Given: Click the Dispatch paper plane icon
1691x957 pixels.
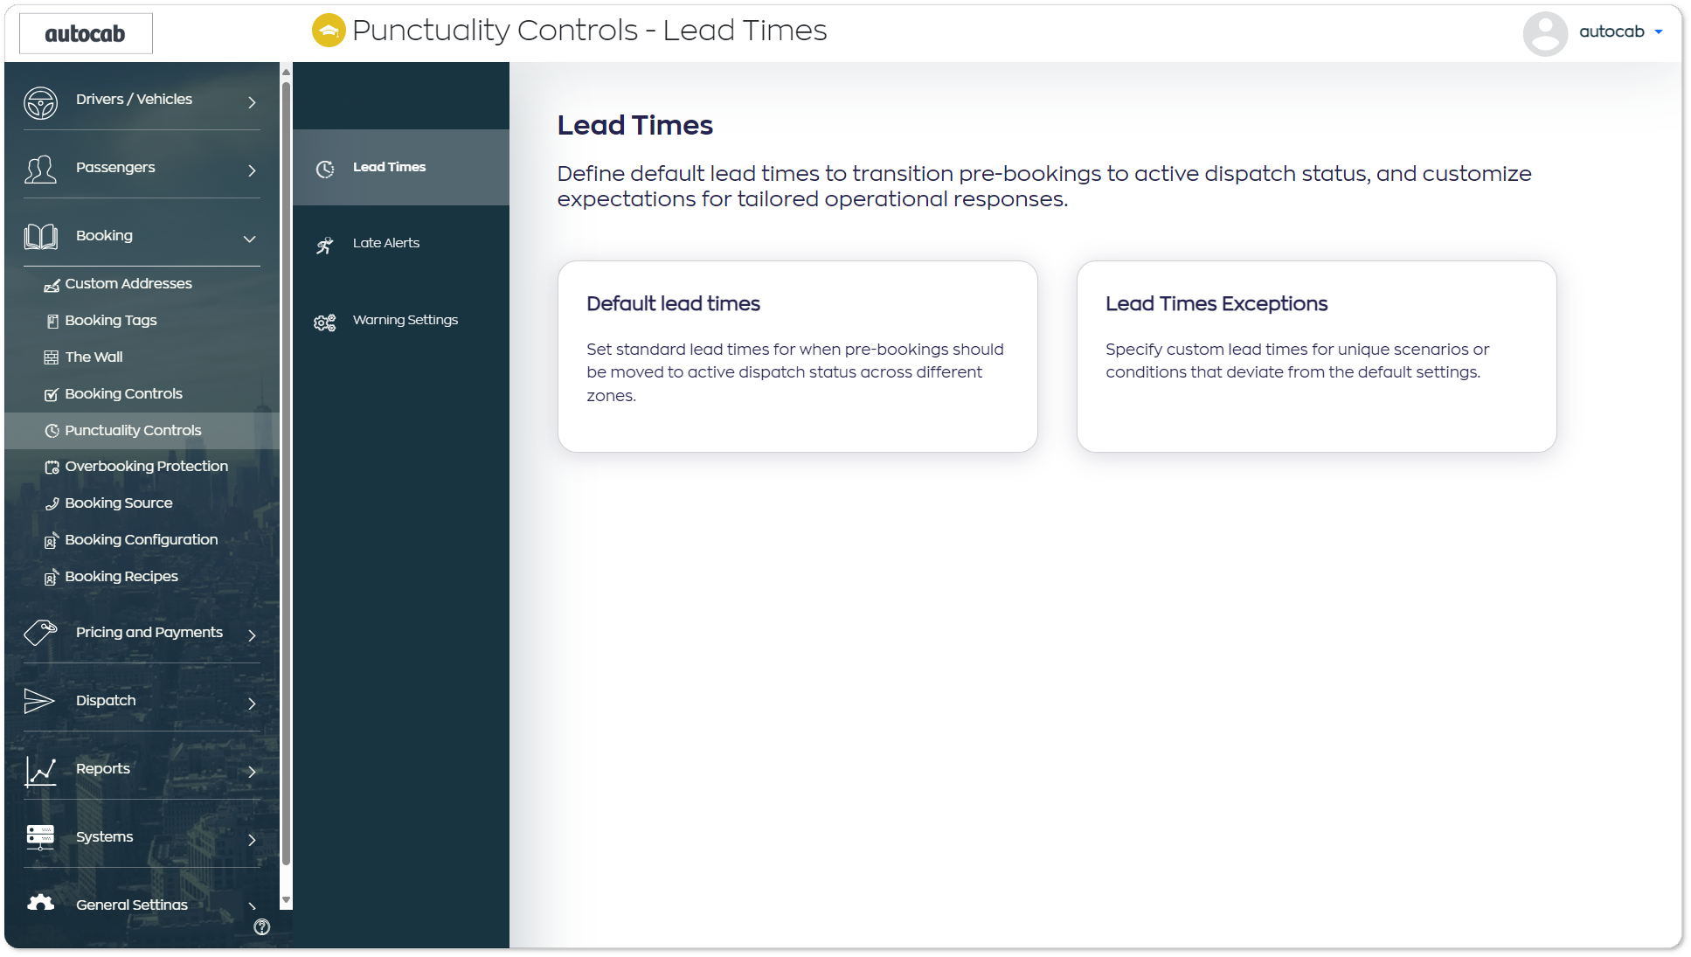Looking at the screenshot, I should coord(39,701).
